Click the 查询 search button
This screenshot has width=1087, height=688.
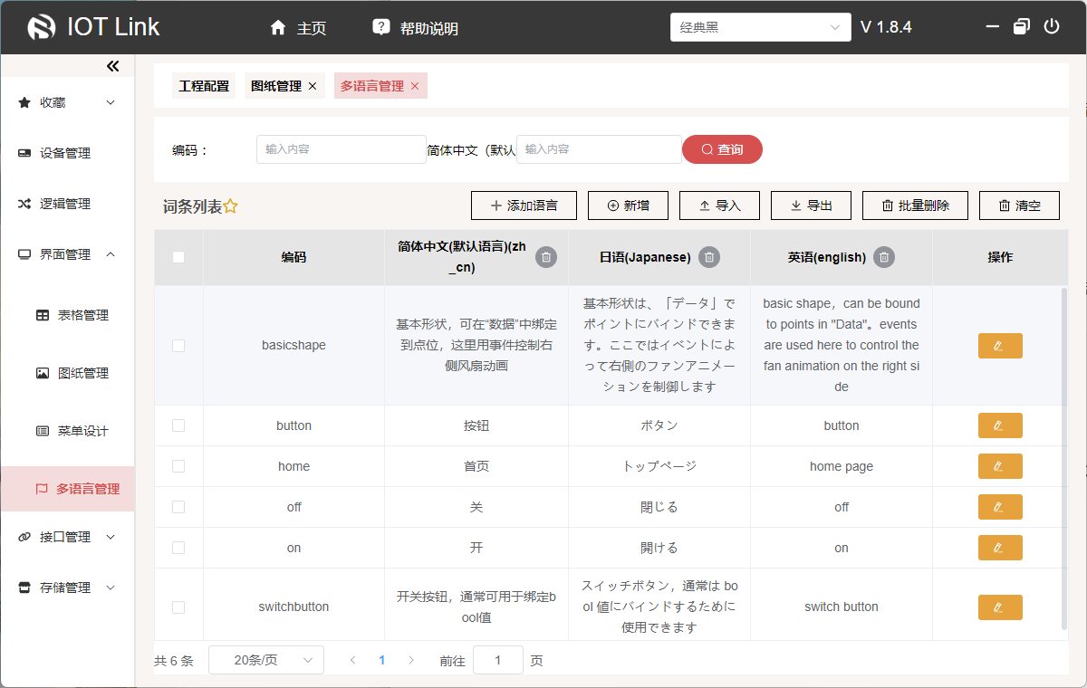722,149
